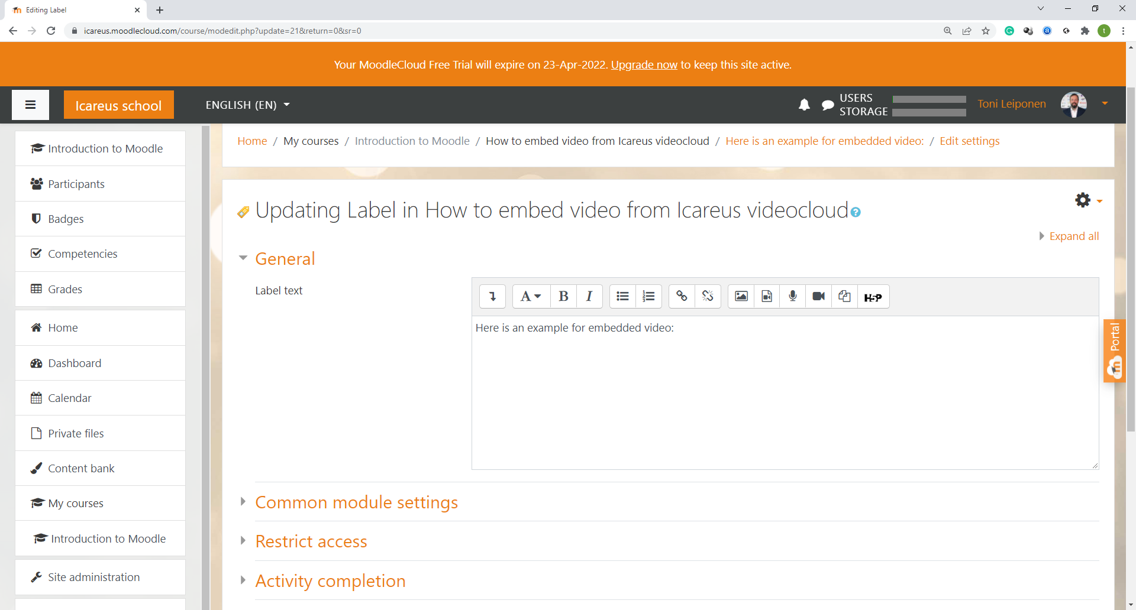Toggle the side navigation hamburger menu
1136x610 pixels.
[31, 105]
